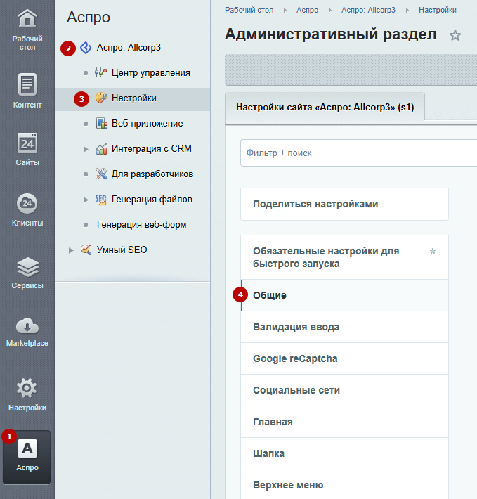Open the Сервисы sidebar section
Screen dimensions: 477x499
(27, 273)
